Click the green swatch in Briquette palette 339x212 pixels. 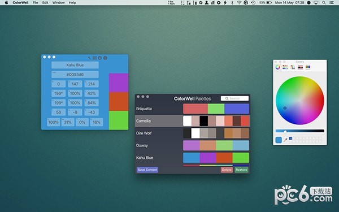(216, 109)
